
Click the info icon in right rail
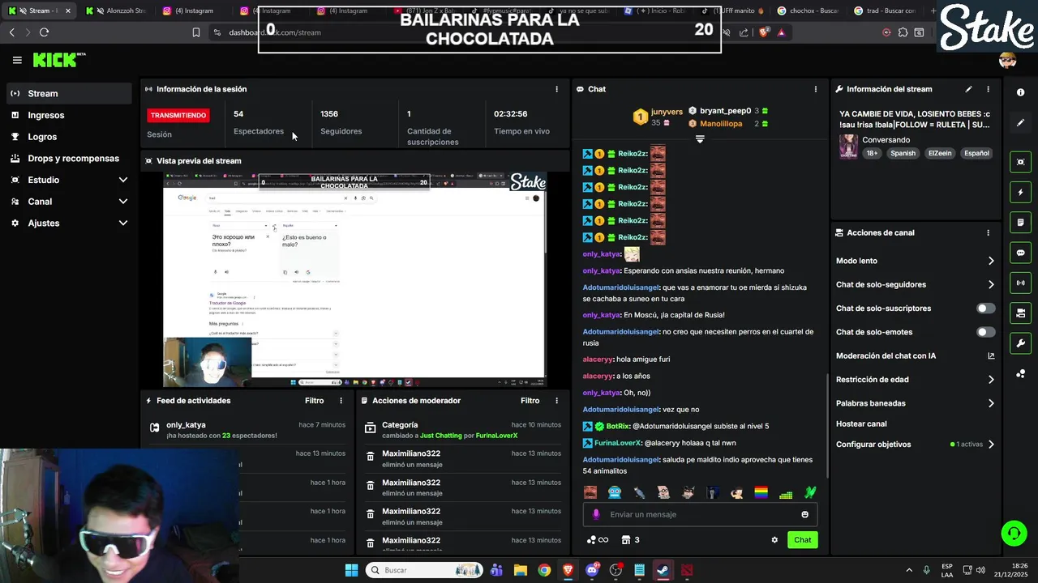(1020, 92)
